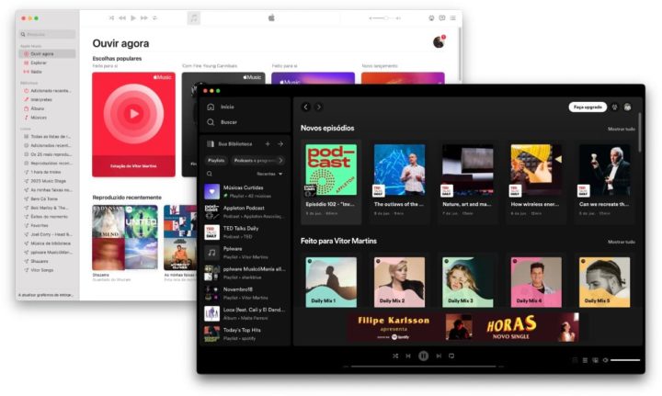
Task: Open Spotify notifications bell icon
Action: [x=615, y=107]
